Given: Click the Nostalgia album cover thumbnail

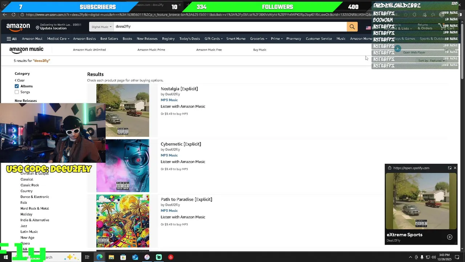Looking at the screenshot, I should coord(122,110).
